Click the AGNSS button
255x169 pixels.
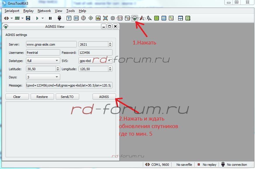click(104, 97)
